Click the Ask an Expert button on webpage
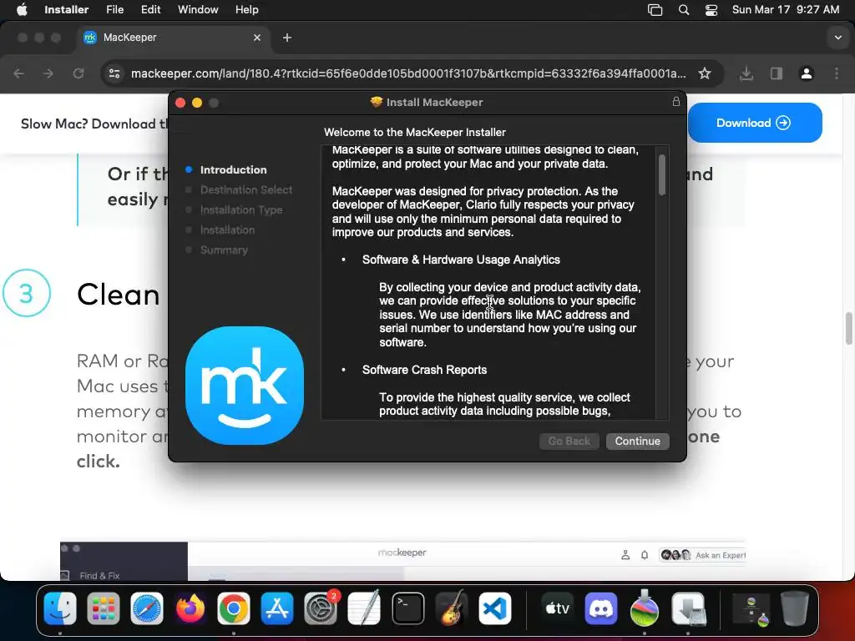This screenshot has height=641, width=855. [x=702, y=555]
